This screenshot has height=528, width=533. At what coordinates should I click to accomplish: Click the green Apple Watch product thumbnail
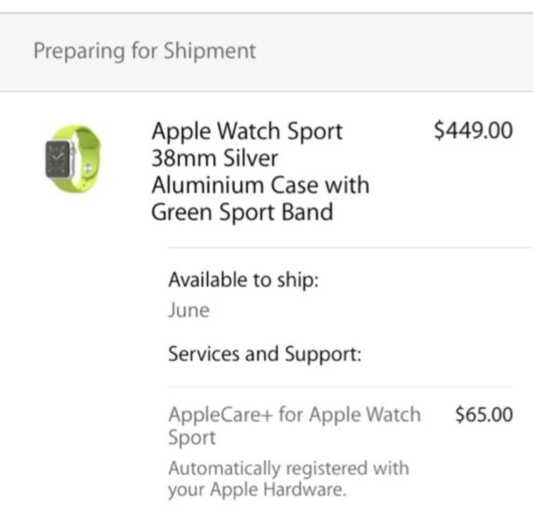click(x=73, y=159)
